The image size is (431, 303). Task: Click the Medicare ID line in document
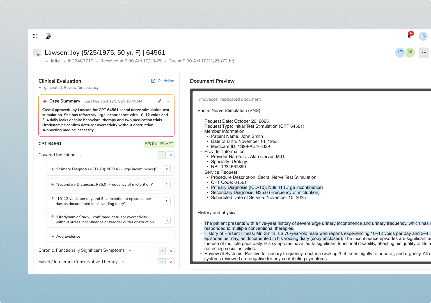[240, 146]
